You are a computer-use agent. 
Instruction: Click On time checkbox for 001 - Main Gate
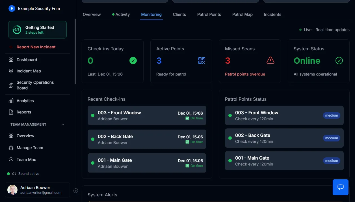point(187,166)
